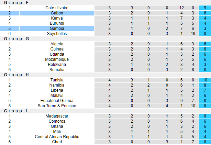Click the Gambia team name

pyautogui.click(x=57, y=29)
